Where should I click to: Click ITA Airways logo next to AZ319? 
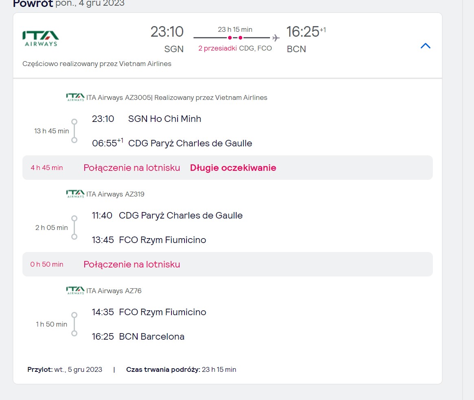click(75, 194)
